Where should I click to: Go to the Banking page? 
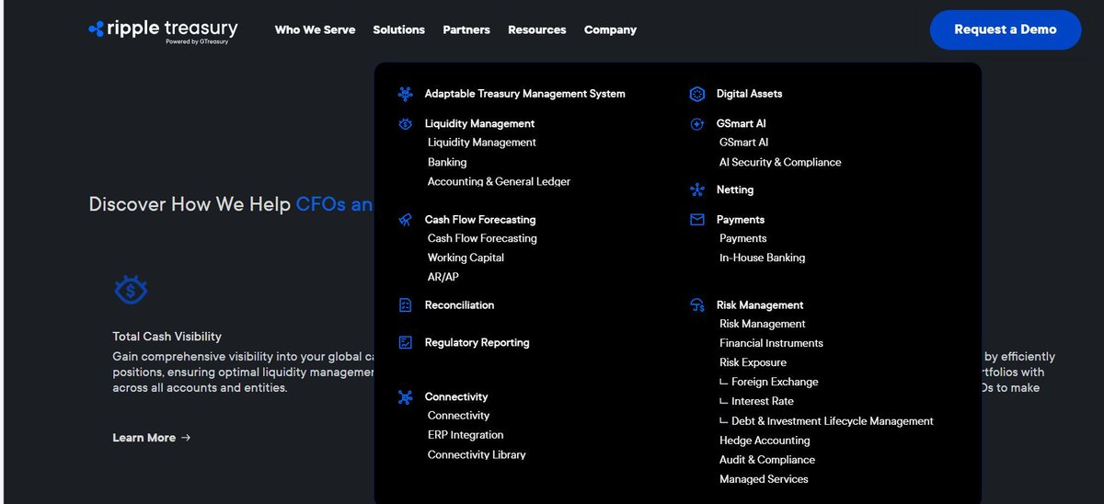coord(447,162)
